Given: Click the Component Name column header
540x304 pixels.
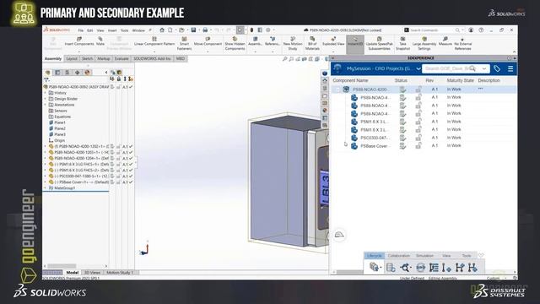Looking at the screenshot, I should click(350, 80).
